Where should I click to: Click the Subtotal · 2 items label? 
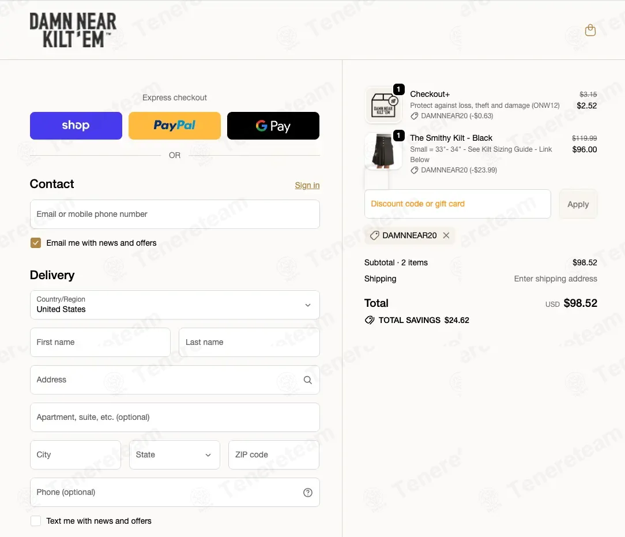pyautogui.click(x=396, y=262)
